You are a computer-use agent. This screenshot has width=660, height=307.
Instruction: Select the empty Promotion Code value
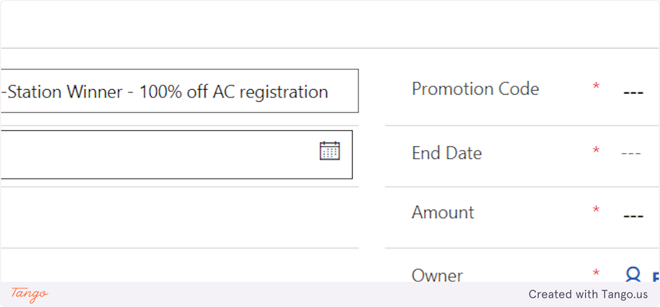[633, 92]
